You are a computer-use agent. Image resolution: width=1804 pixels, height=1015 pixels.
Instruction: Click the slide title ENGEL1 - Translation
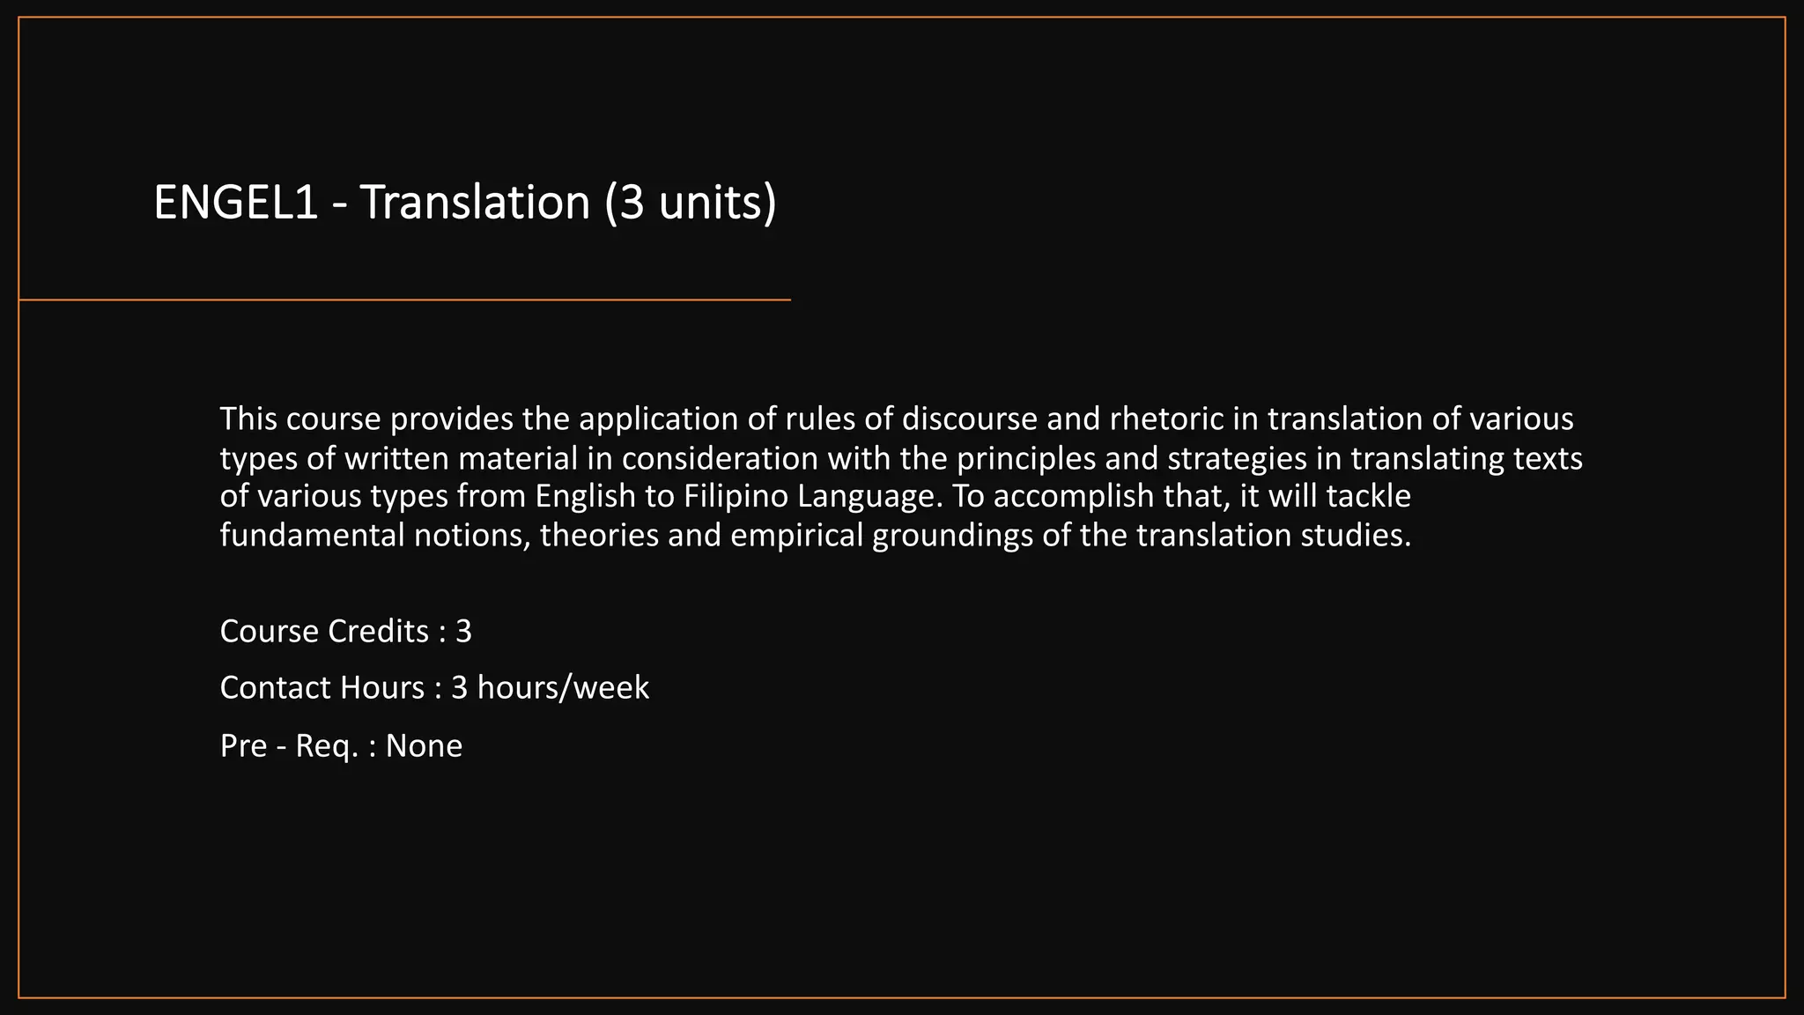pos(465,203)
